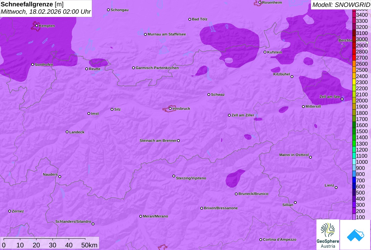
Task: Select the Rosenheim marker dot
Action: [260, 2]
